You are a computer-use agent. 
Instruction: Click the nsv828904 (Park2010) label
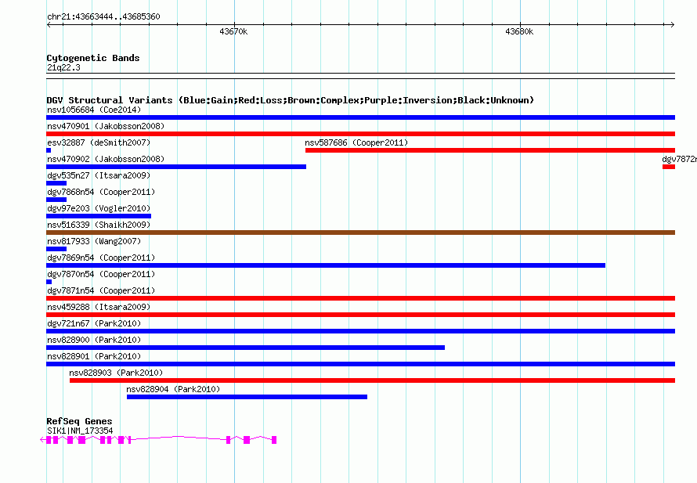coord(173,389)
